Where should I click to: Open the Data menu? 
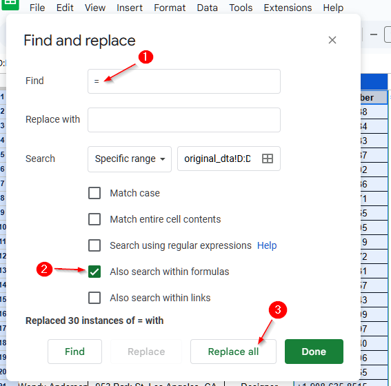pyautogui.click(x=207, y=8)
